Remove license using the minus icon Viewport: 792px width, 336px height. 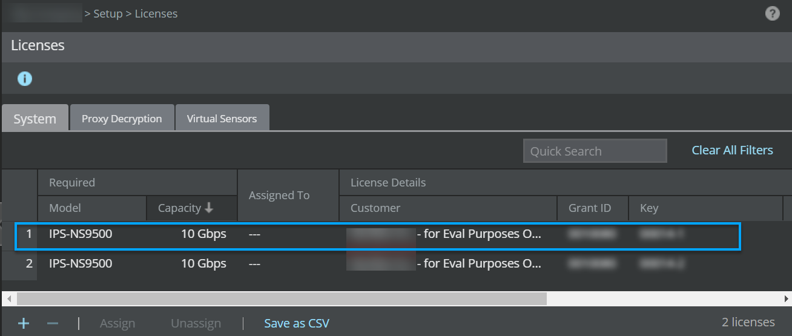[x=53, y=323]
